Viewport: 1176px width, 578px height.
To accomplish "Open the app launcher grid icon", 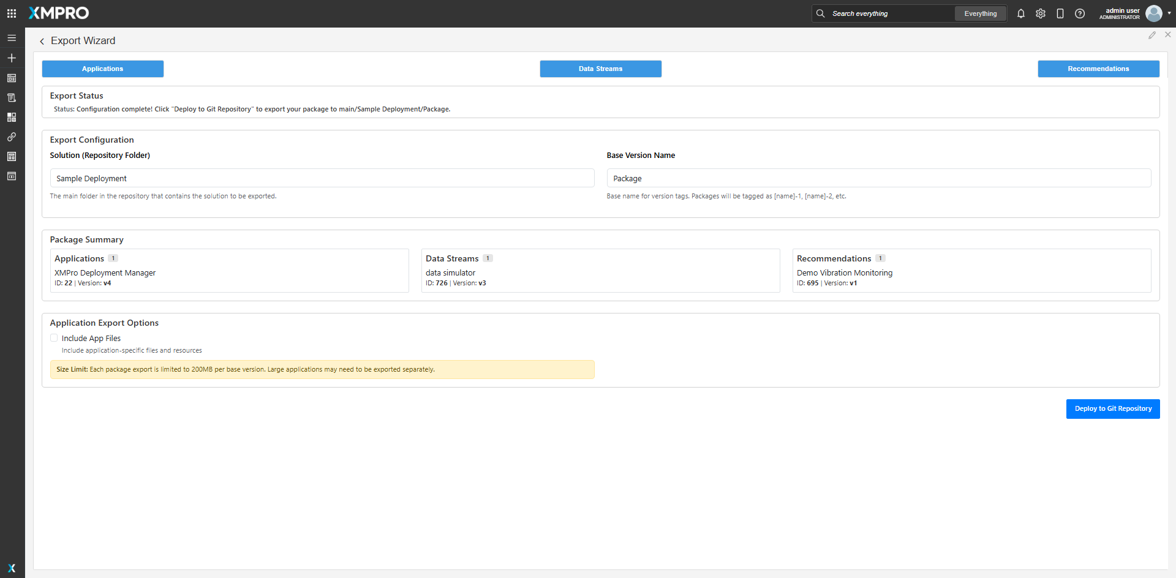I will click(12, 13).
